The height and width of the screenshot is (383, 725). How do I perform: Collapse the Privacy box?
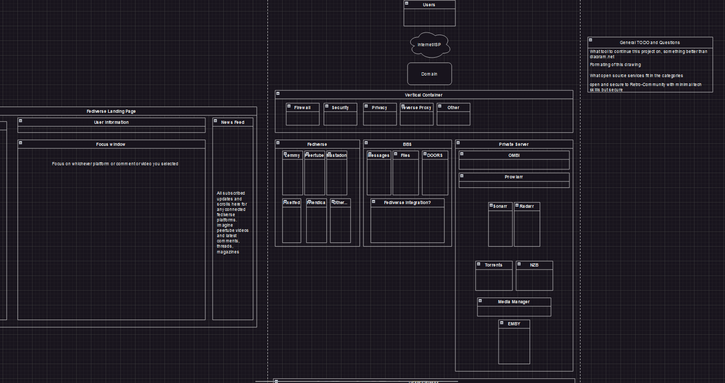[x=366, y=106]
